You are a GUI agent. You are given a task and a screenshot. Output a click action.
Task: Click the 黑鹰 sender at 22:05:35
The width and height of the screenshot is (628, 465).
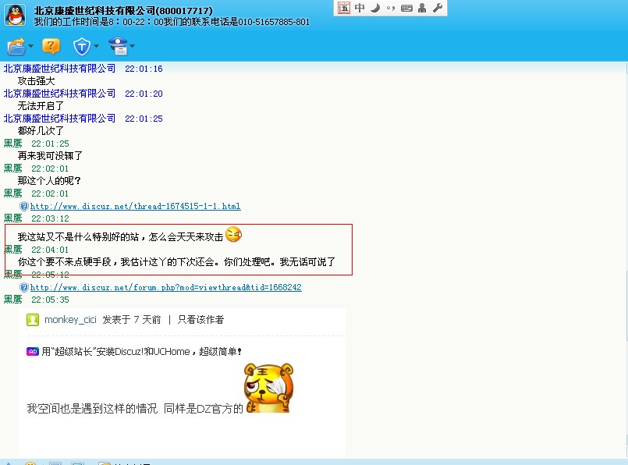click(12, 300)
